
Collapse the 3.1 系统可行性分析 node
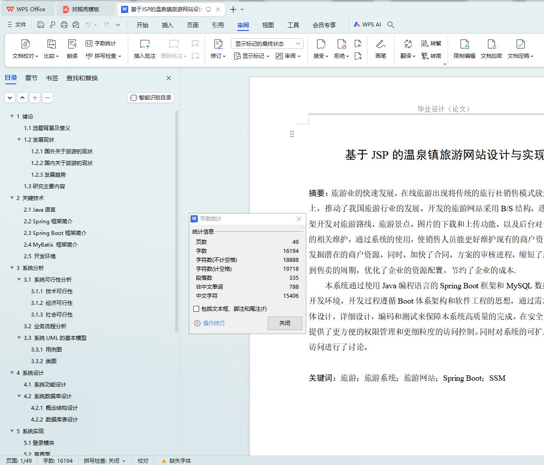point(19,279)
